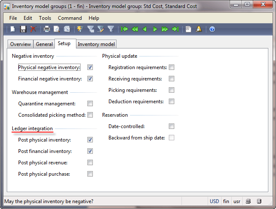Select filter by grid funnel icon
Image resolution: width=276 pixels, height=209 pixels.
click(90, 29)
